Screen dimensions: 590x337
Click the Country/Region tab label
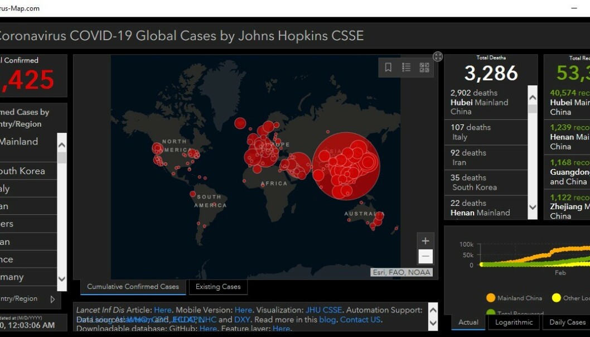(x=19, y=299)
